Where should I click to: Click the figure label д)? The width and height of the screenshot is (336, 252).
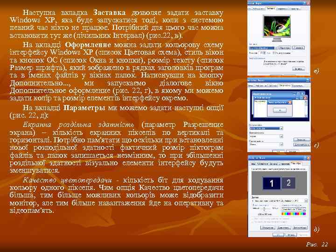tap(317, 229)
